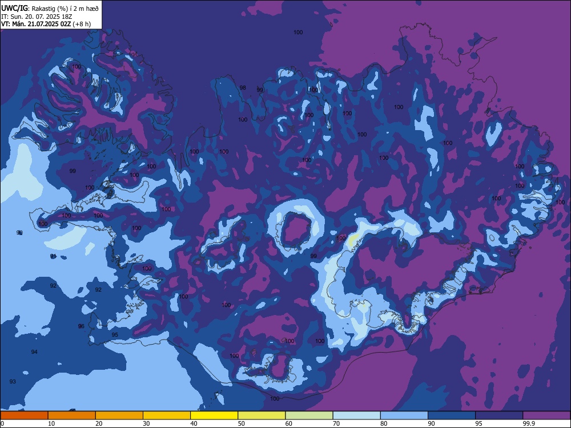Click the purple legend swatch above 99.9
The image size is (571, 428).
point(546,415)
